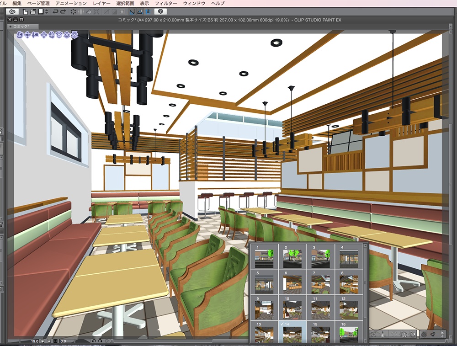
Task: Click the ground-object 3D launcher icon
Action: pyautogui.click(x=383, y=334)
